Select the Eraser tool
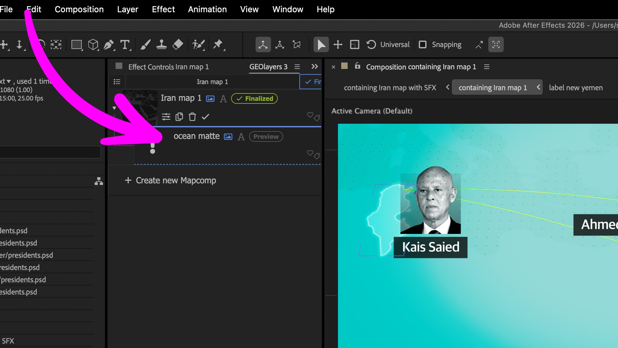Viewport: 618px width, 348px height. click(178, 44)
